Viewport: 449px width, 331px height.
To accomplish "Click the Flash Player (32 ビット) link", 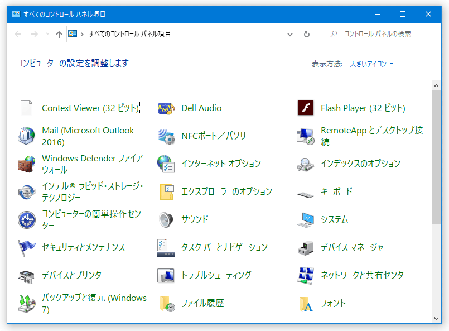I will pyautogui.click(x=363, y=108).
